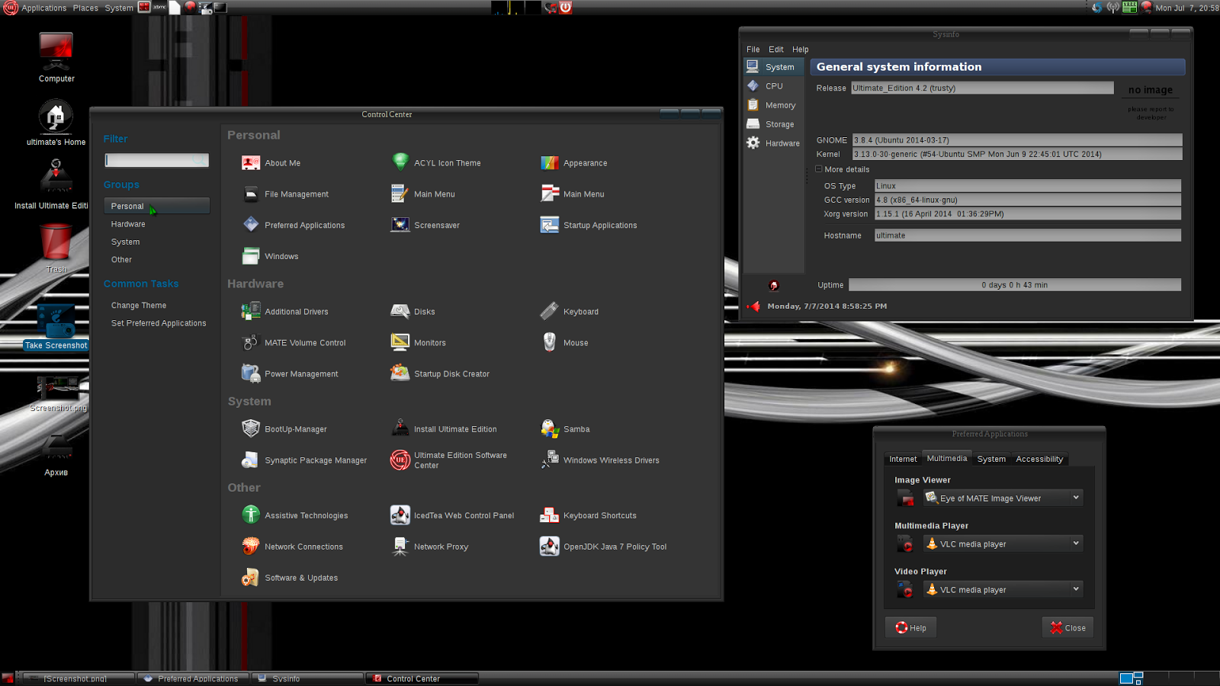Viewport: 1220px width, 686px height.
Task: Open ACYL Icon Theme settings
Action: [437, 163]
